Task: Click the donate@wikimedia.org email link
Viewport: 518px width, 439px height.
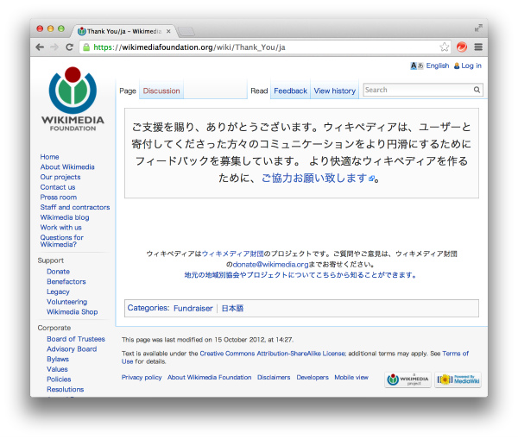Action: click(270, 265)
